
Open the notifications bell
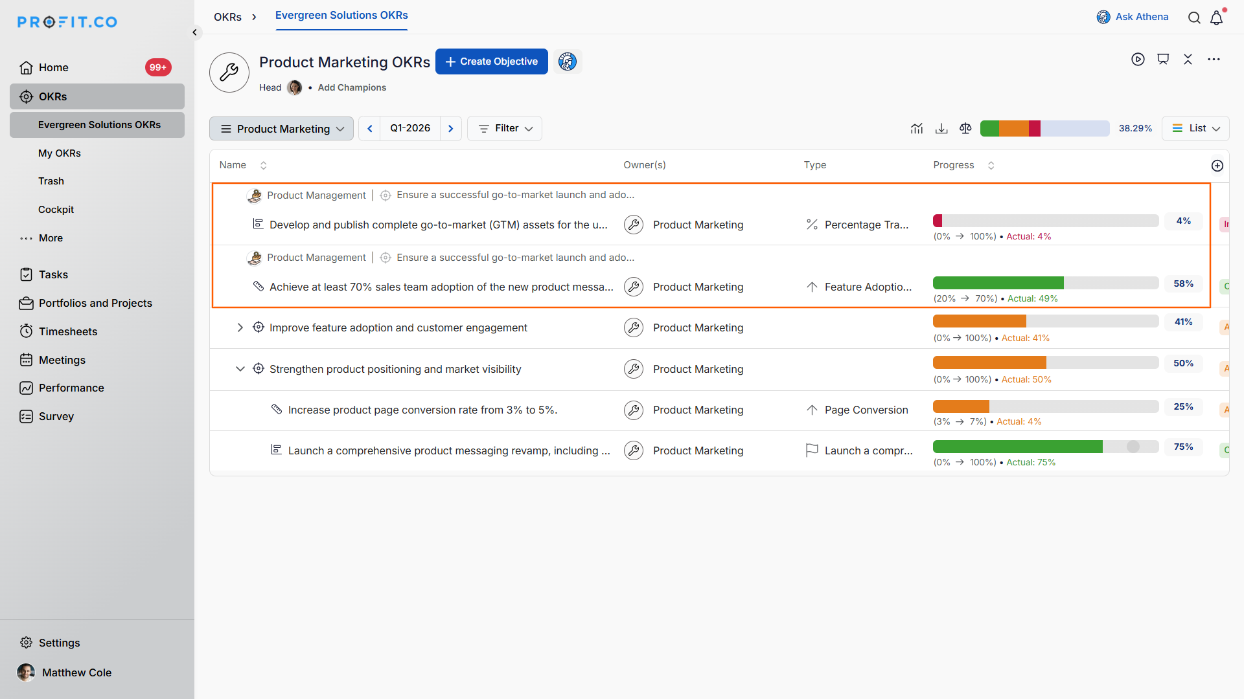(1217, 17)
